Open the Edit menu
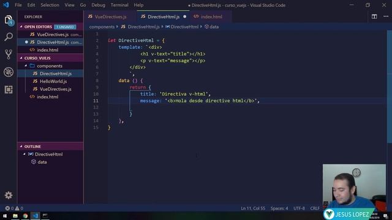The height and width of the screenshot is (220, 392). point(31,5)
